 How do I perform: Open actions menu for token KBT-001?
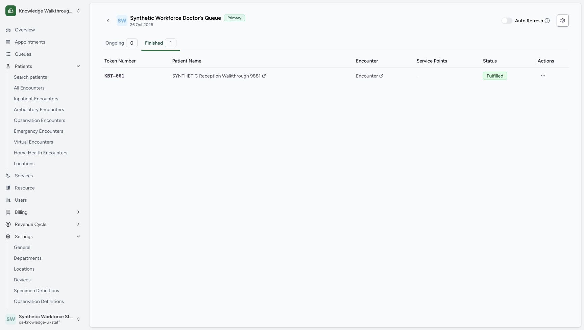pos(543,76)
